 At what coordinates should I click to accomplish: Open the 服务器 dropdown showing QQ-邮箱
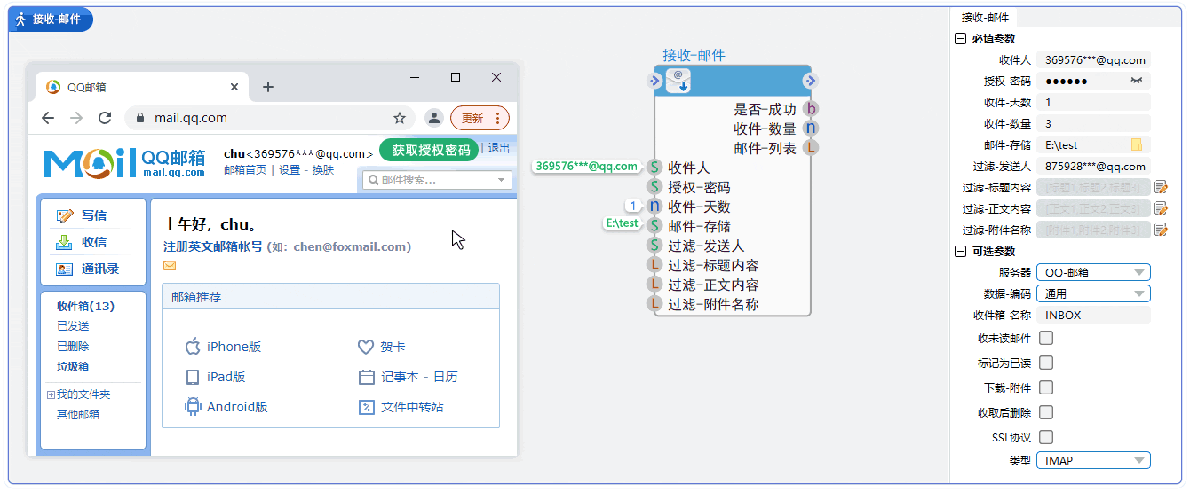tap(1093, 272)
